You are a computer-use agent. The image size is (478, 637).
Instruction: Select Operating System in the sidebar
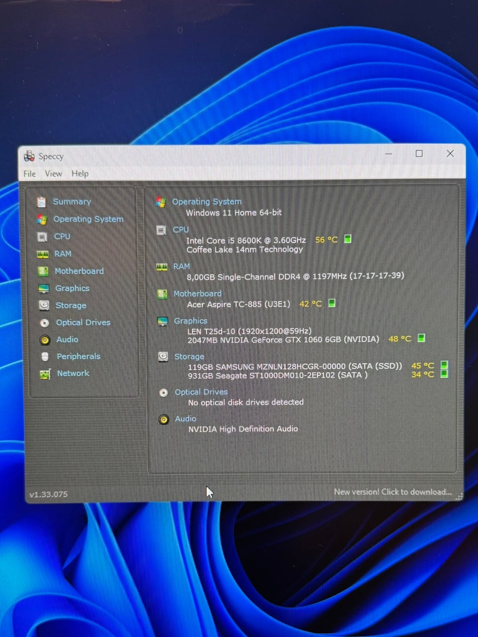88,219
